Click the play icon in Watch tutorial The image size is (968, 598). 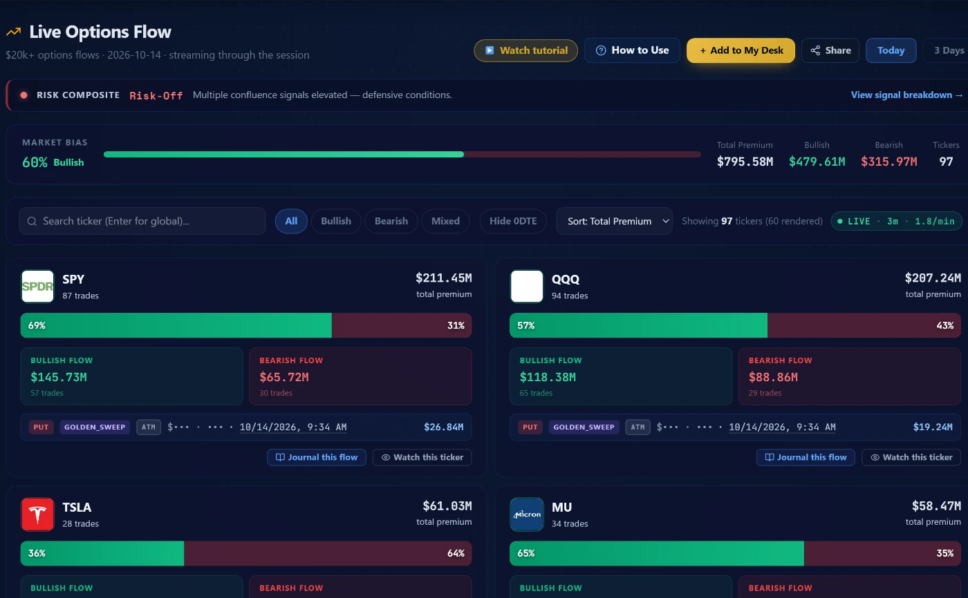pos(490,50)
